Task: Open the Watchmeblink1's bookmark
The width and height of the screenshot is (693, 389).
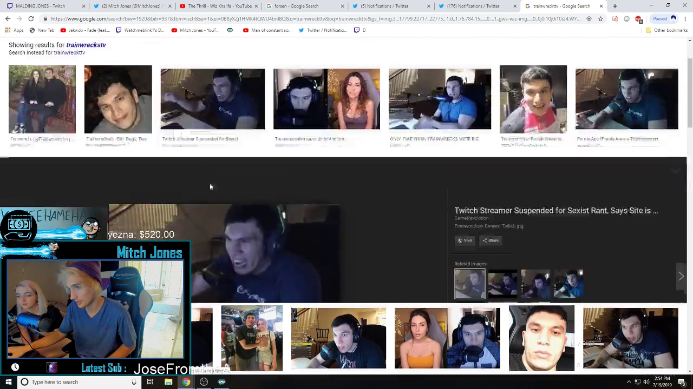Action: point(140,30)
